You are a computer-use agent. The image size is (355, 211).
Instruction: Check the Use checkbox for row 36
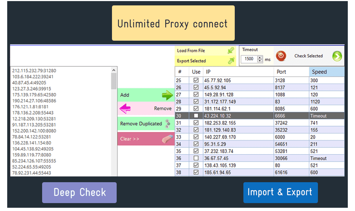[x=196, y=158]
